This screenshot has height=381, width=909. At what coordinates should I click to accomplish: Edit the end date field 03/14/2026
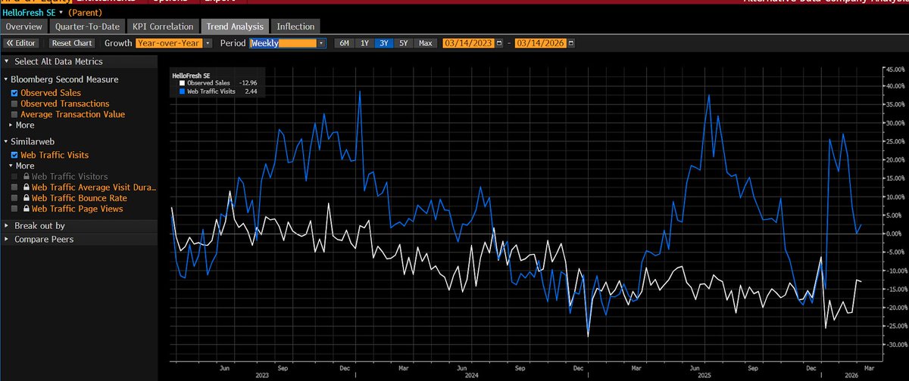tap(541, 44)
